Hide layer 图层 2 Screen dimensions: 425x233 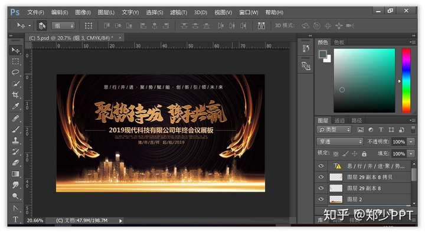(x=321, y=199)
